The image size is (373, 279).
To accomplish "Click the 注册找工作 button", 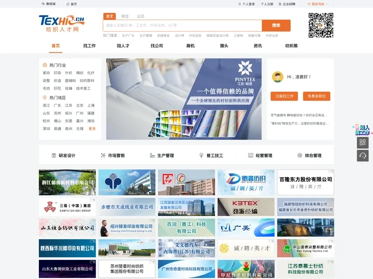I will [x=284, y=96].
